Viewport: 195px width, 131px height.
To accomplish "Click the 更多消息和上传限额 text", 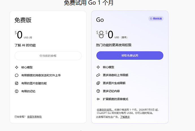I will (x=115, y=75).
